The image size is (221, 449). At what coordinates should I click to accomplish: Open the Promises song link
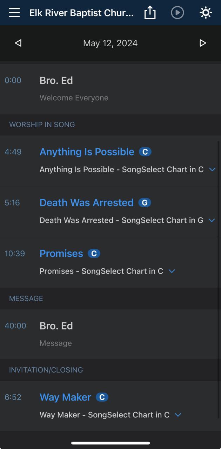point(61,254)
